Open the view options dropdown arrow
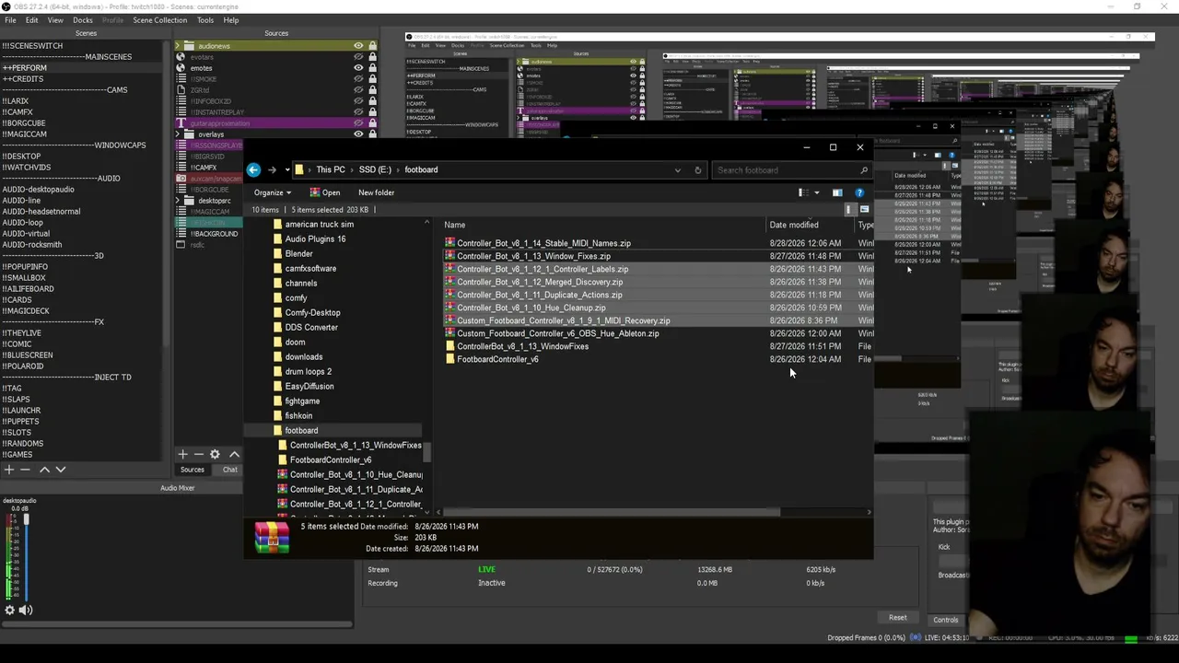 click(x=817, y=193)
